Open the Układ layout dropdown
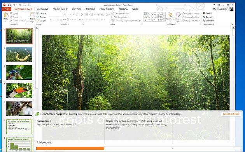 click(x=41, y=14)
